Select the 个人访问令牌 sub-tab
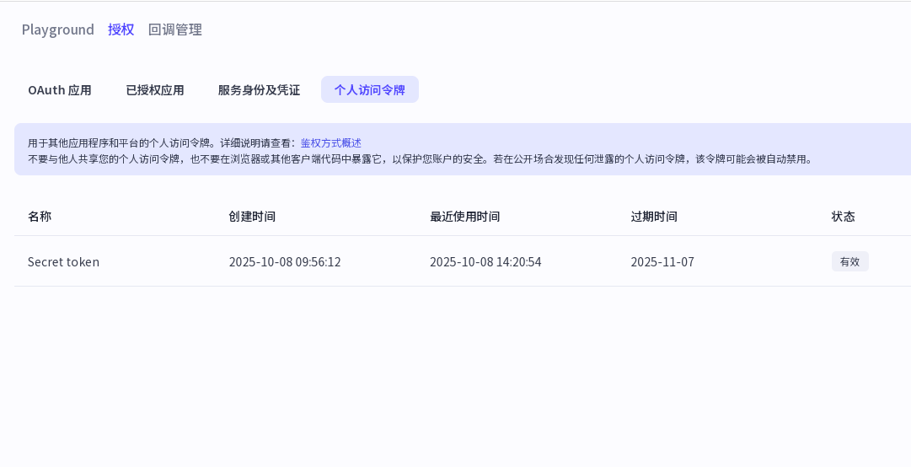 tap(369, 90)
